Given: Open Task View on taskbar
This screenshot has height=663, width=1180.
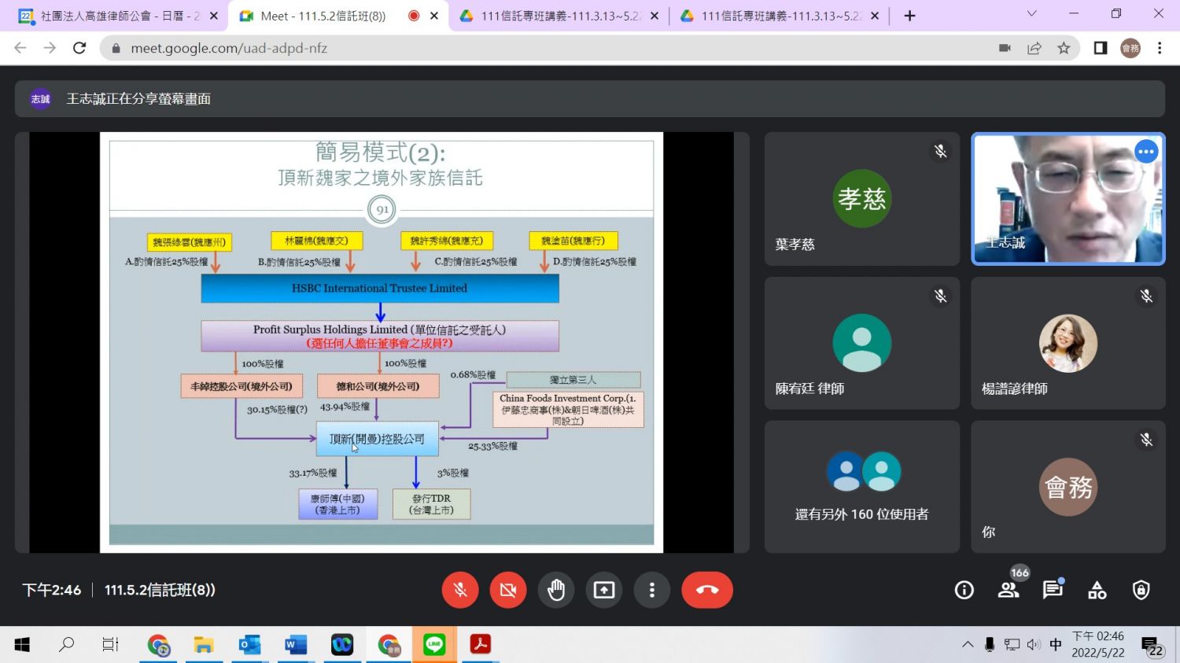Looking at the screenshot, I should (x=110, y=645).
